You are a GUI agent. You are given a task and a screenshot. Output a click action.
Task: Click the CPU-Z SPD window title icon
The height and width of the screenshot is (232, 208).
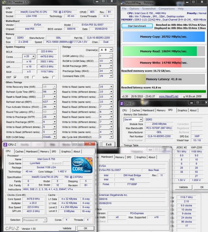(x=122, y=103)
